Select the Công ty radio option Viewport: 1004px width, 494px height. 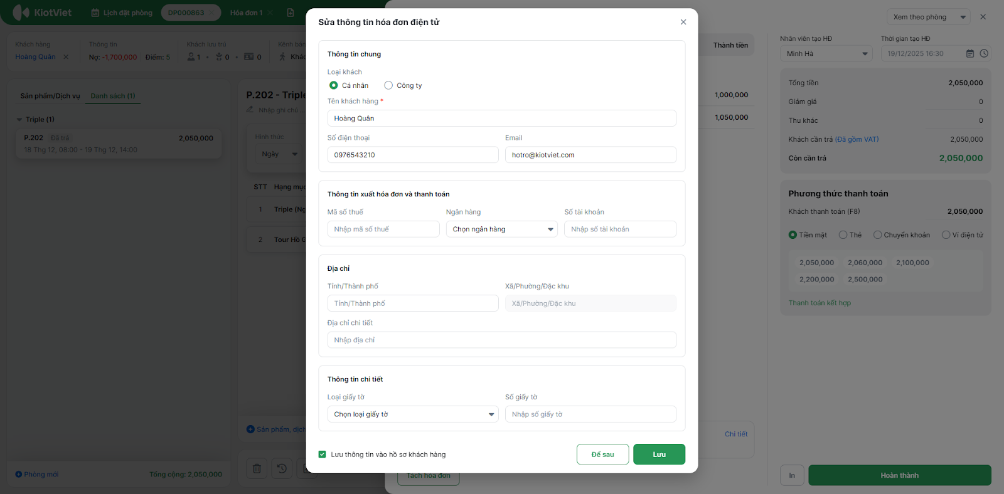tap(388, 85)
